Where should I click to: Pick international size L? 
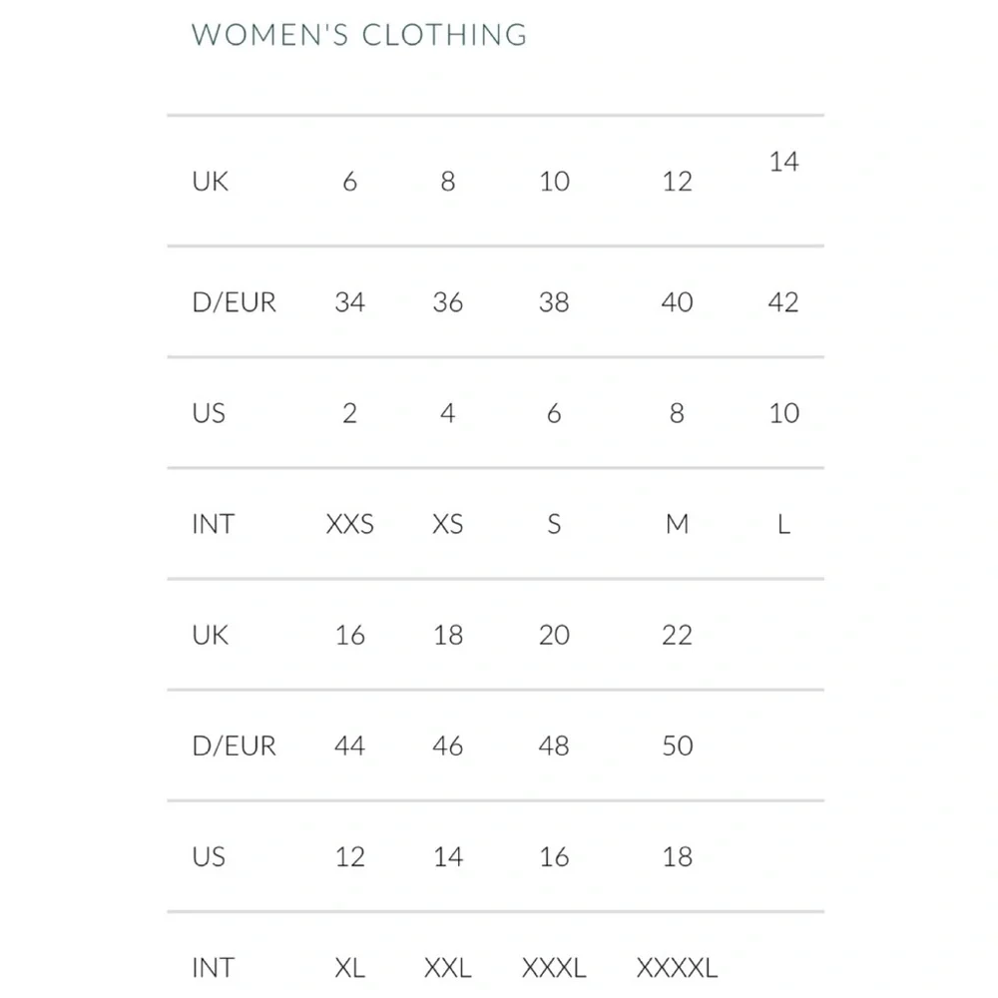click(x=783, y=524)
